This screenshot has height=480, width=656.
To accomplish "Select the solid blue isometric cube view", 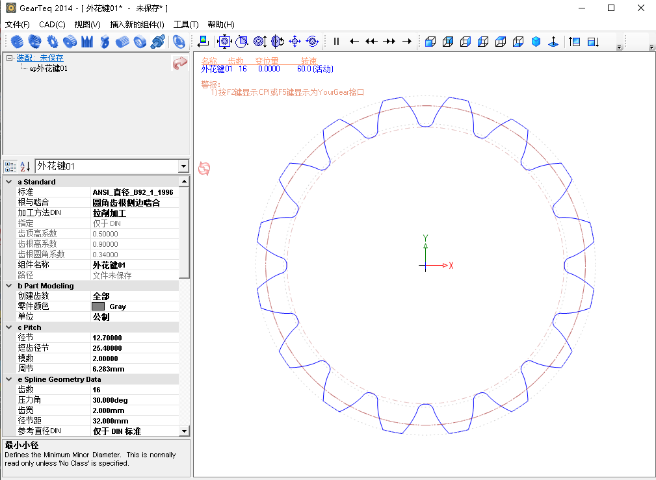I will click(536, 42).
